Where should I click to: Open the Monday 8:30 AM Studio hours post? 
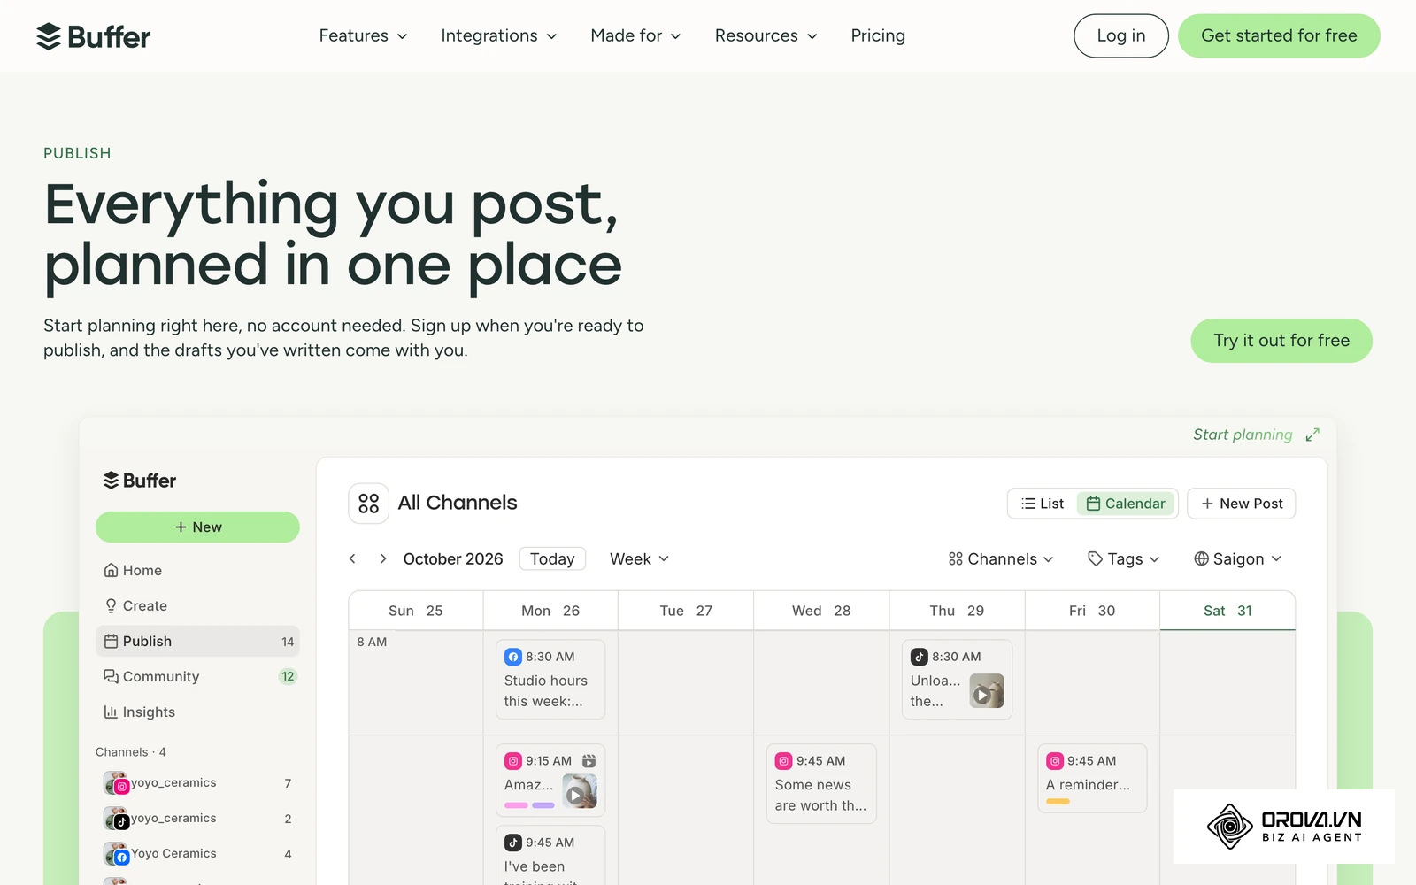point(550,680)
